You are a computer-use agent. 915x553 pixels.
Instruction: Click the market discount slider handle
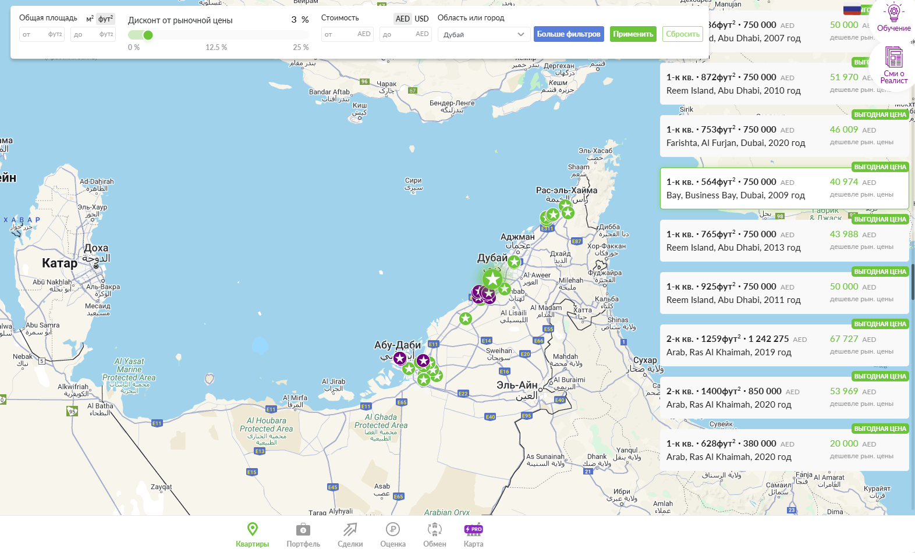pos(148,35)
